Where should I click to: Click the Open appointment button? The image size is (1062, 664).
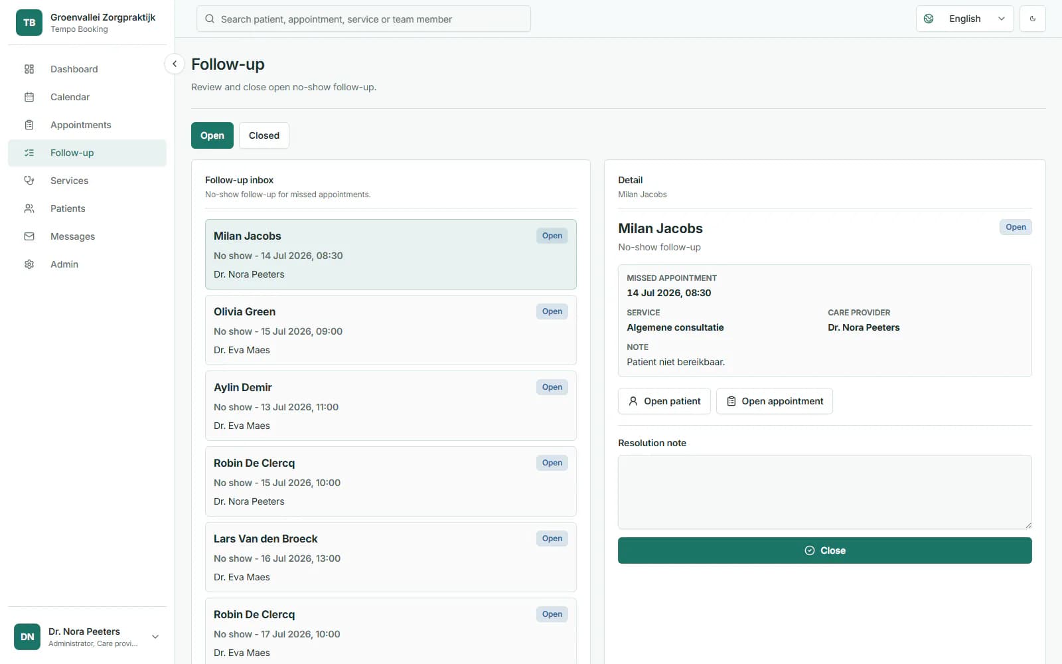click(775, 401)
